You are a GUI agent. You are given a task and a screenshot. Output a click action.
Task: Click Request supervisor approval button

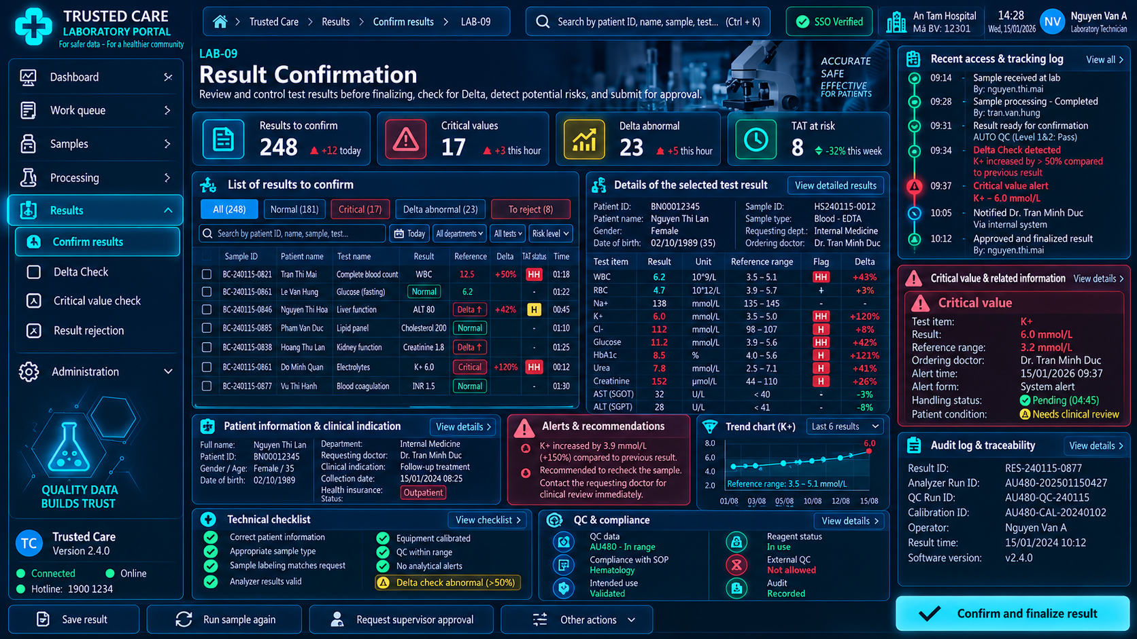(x=401, y=619)
